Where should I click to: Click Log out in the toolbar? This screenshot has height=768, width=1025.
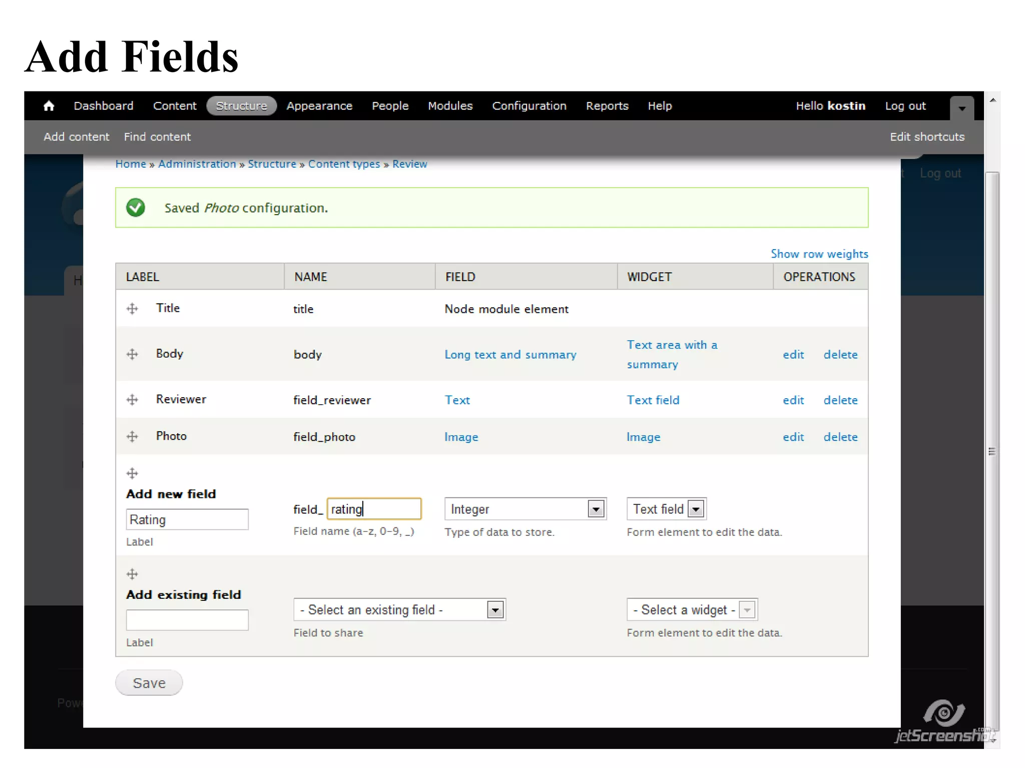click(905, 106)
